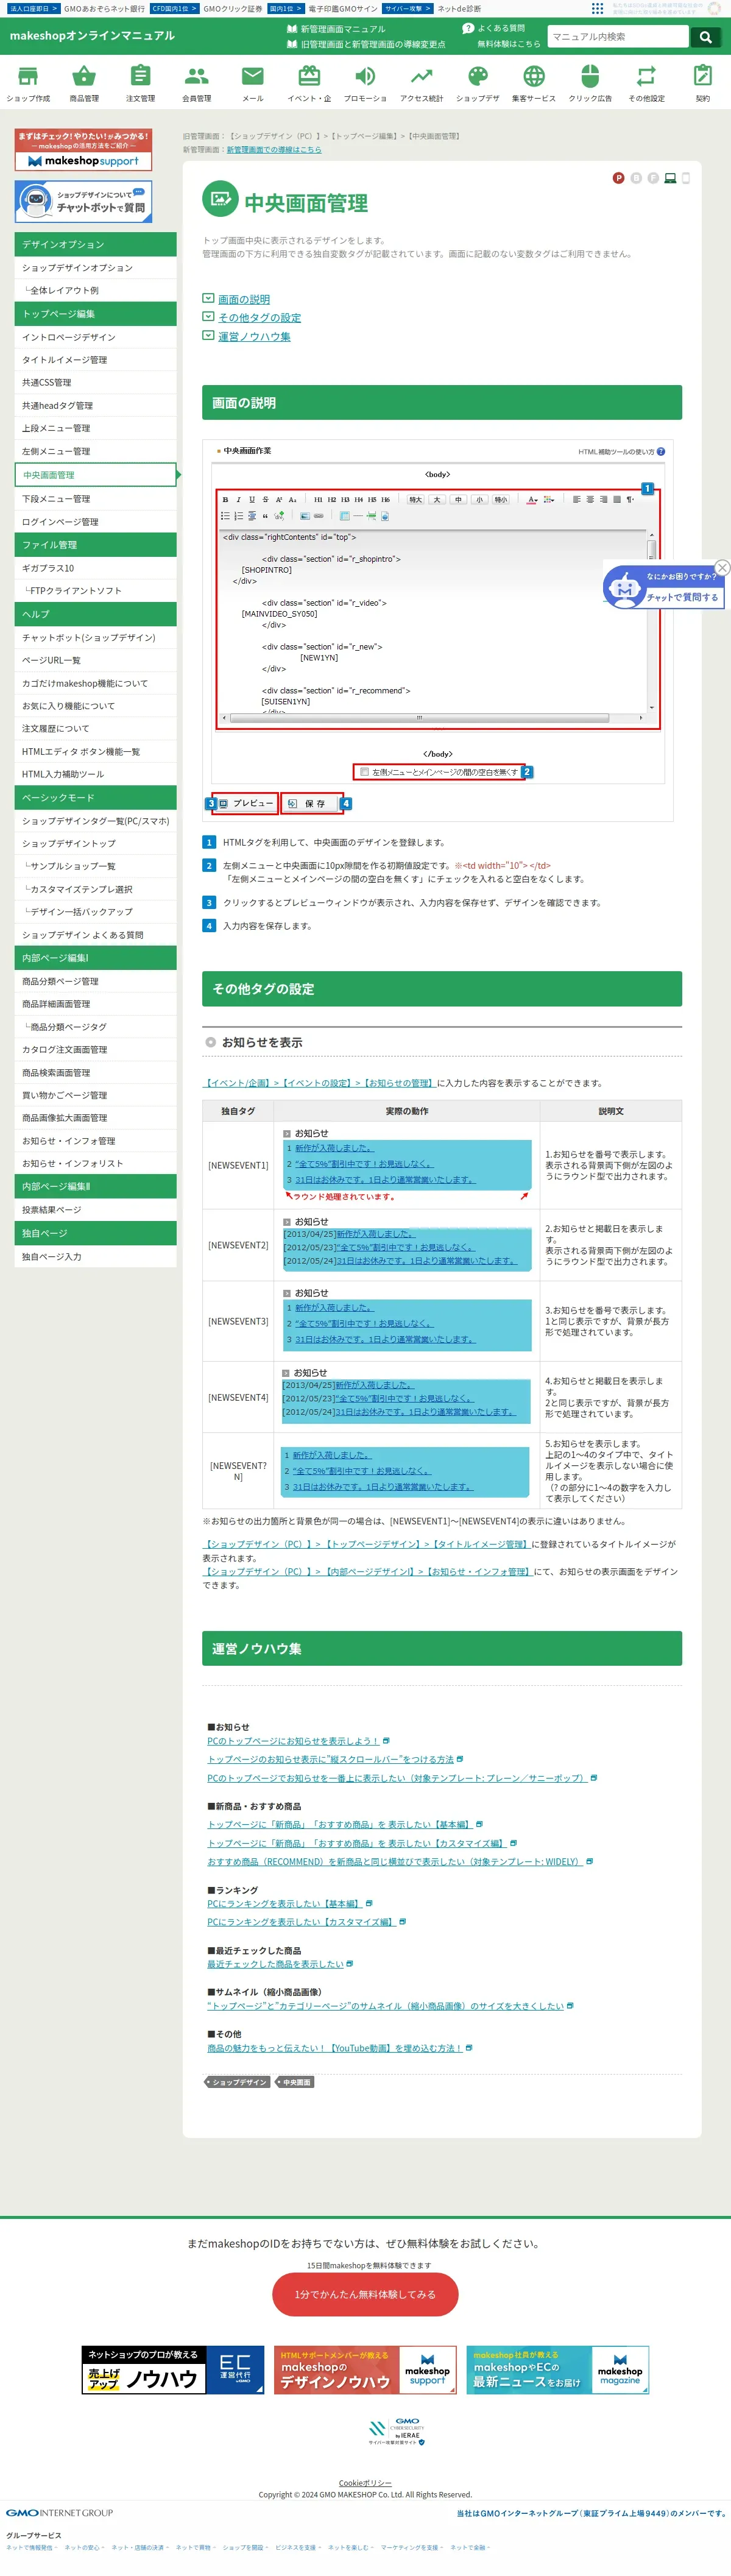Click the search magnifier button
Image resolution: width=731 pixels, height=2576 pixels.
tap(706, 37)
